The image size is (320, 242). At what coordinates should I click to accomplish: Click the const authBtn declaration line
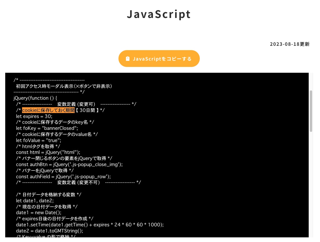[x=69, y=164]
